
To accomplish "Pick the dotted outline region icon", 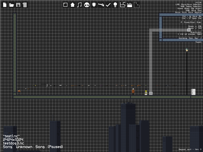I will [x=137, y=5].
